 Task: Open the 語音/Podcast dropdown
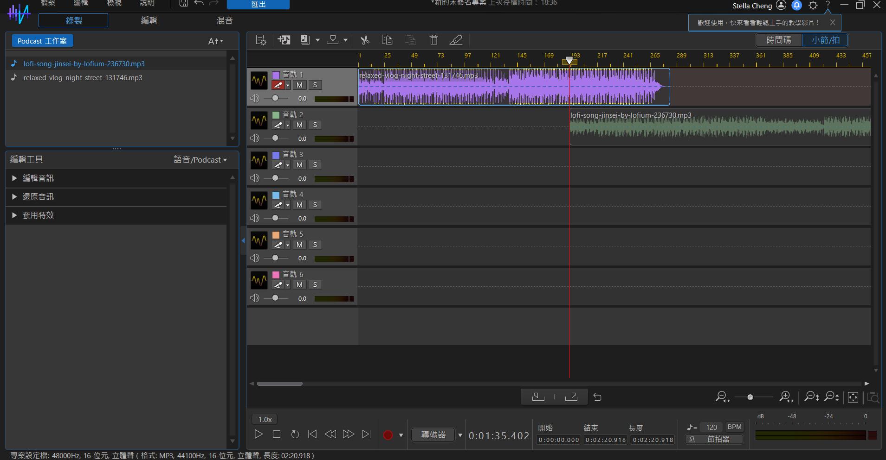[200, 160]
